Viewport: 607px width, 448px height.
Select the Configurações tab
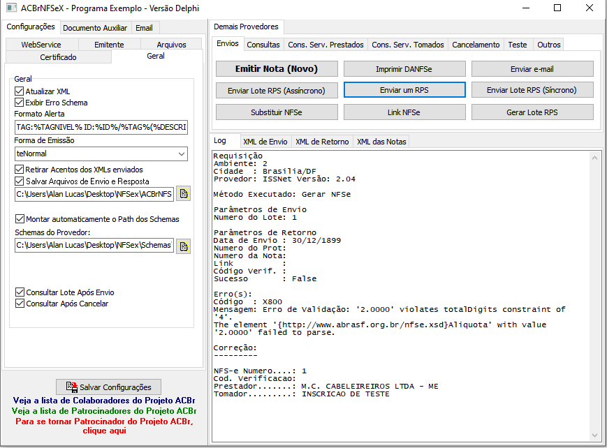[x=31, y=27]
